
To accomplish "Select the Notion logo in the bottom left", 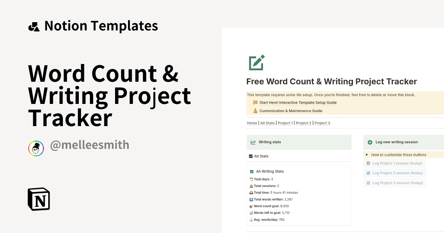I will point(39,199).
